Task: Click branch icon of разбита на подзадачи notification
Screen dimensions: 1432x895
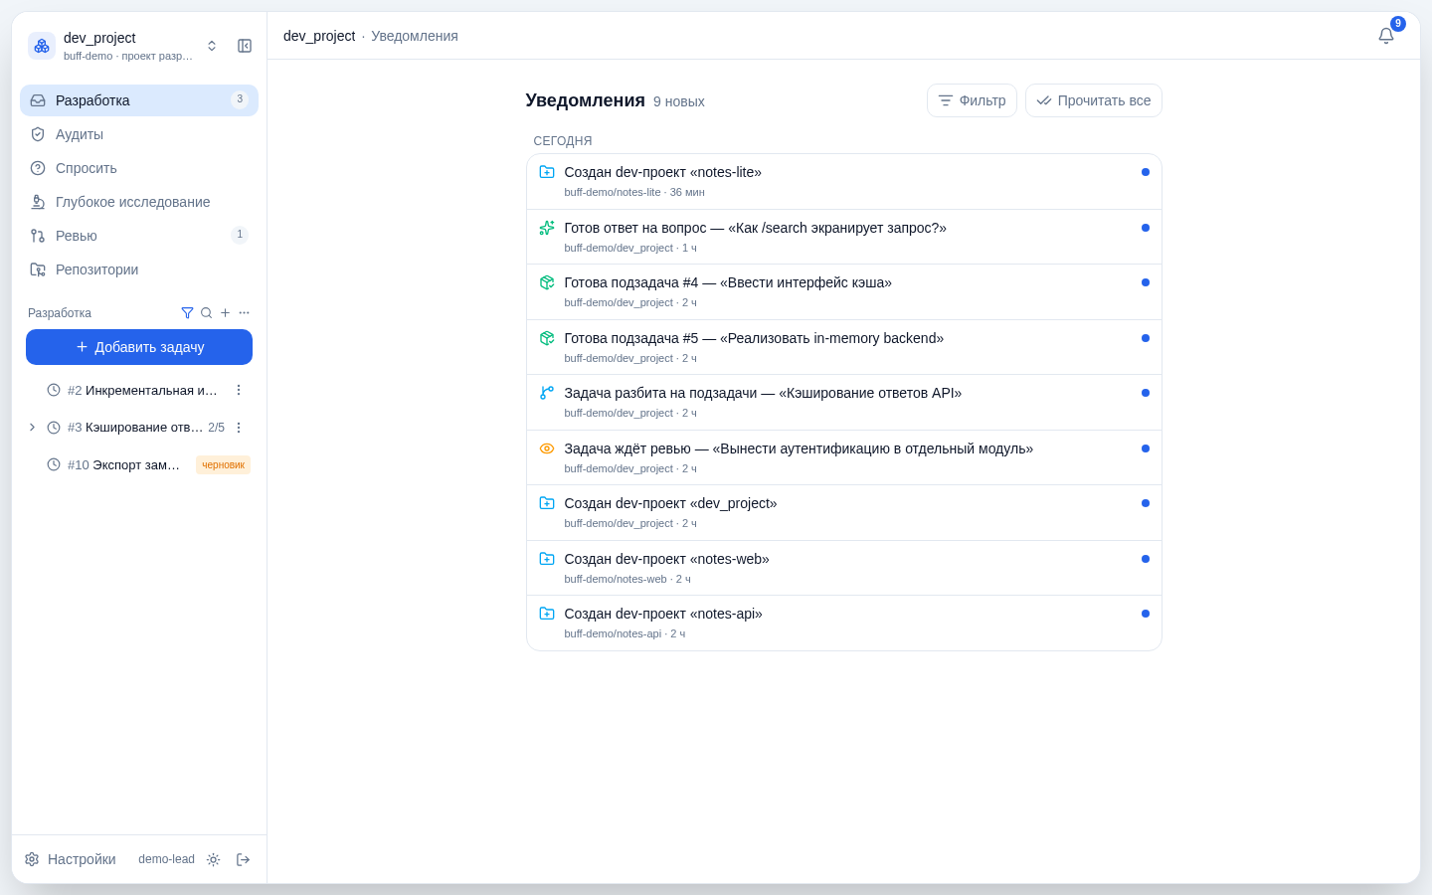Action: point(547,393)
